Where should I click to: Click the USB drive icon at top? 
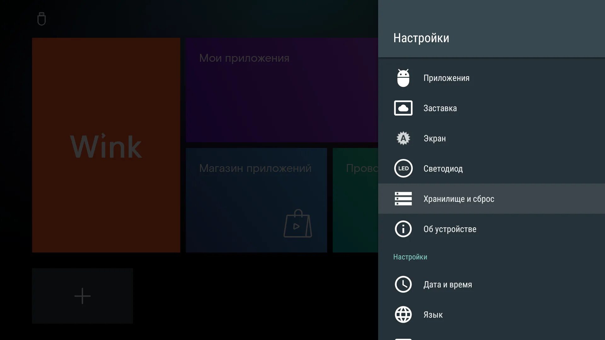coord(41,19)
